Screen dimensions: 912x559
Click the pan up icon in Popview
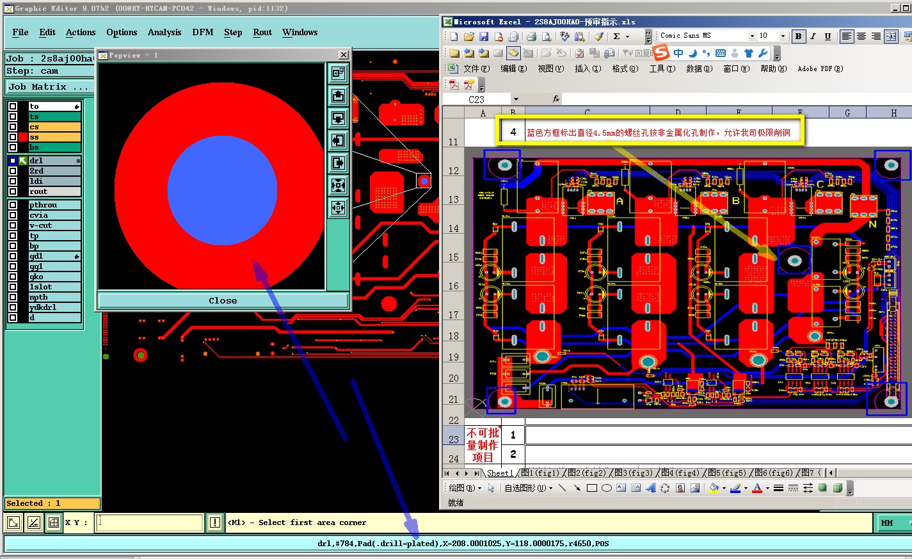[x=338, y=96]
